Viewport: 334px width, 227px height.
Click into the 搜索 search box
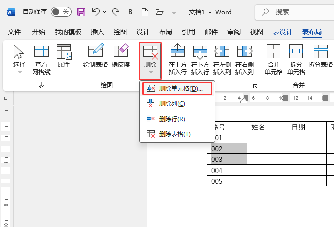295,12
